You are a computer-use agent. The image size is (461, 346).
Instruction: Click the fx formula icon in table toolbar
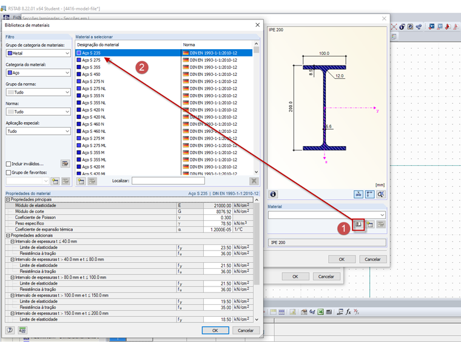[348, 312]
